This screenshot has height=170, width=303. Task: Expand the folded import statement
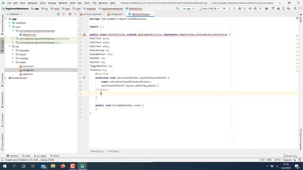(x=102, y=26)
